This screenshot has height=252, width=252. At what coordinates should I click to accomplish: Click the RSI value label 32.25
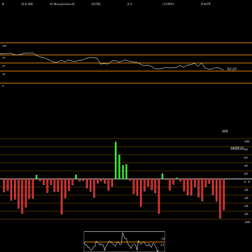232,69
